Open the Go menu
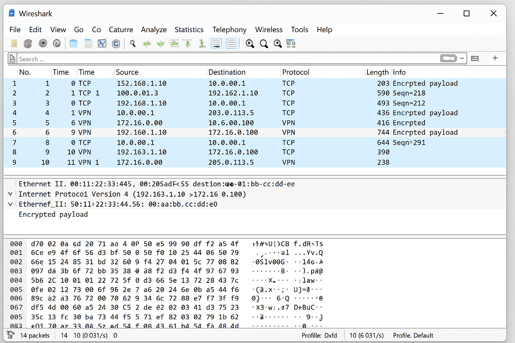The image size is (515, 343). pyautogui.click(x=79, y=29)
